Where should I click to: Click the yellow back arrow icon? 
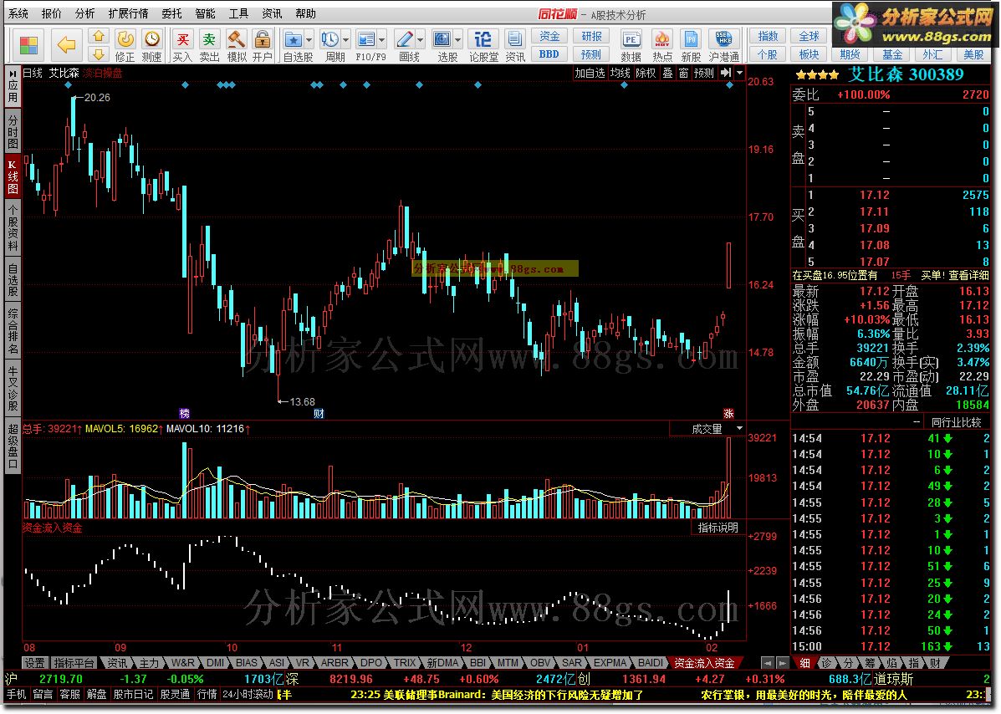66,45
